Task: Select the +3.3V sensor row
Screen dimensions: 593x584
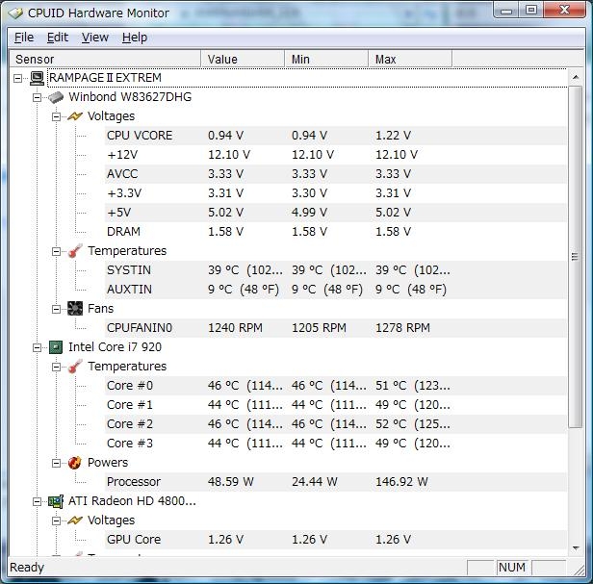Action: point(335,193)
